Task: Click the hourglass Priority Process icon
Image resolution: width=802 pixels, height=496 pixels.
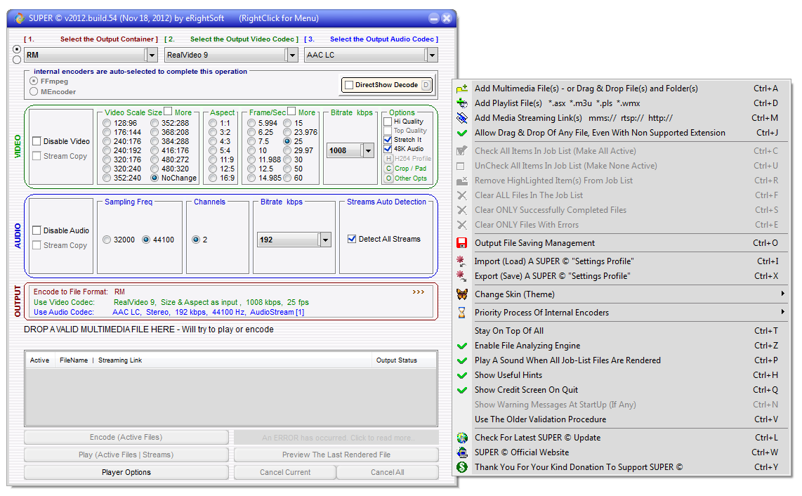Action: (x=462, y=313)
